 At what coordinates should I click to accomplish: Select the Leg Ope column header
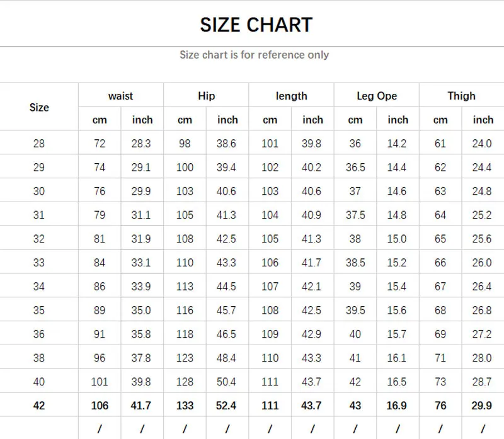[x=376, y=96]
